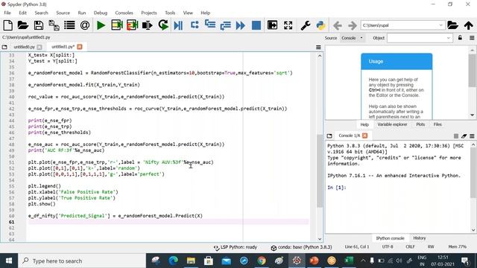Run current cell icon

[x=116, y=25]
